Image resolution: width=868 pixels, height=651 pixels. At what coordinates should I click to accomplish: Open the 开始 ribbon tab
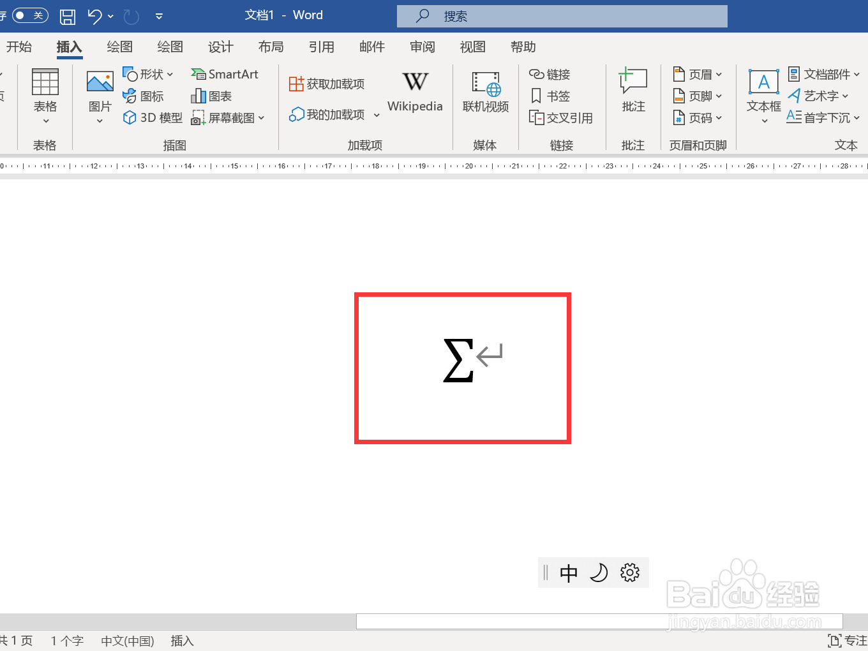pos(19,47)
